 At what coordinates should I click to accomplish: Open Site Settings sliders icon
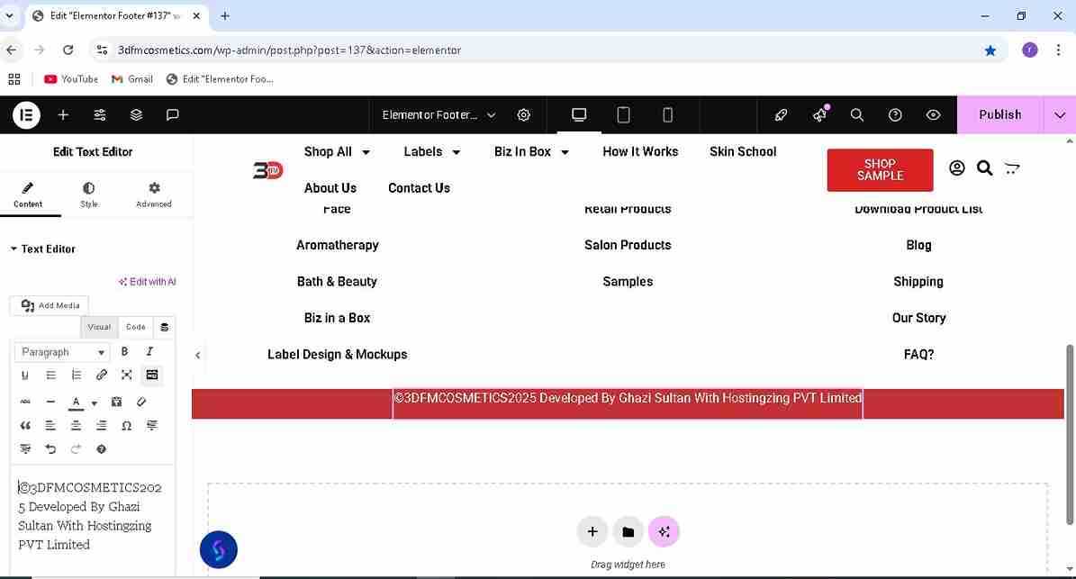click(100, 114)
